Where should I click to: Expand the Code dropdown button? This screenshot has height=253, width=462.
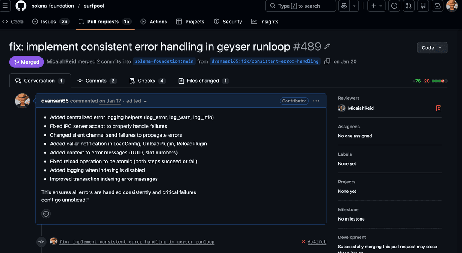click(432, 48)
